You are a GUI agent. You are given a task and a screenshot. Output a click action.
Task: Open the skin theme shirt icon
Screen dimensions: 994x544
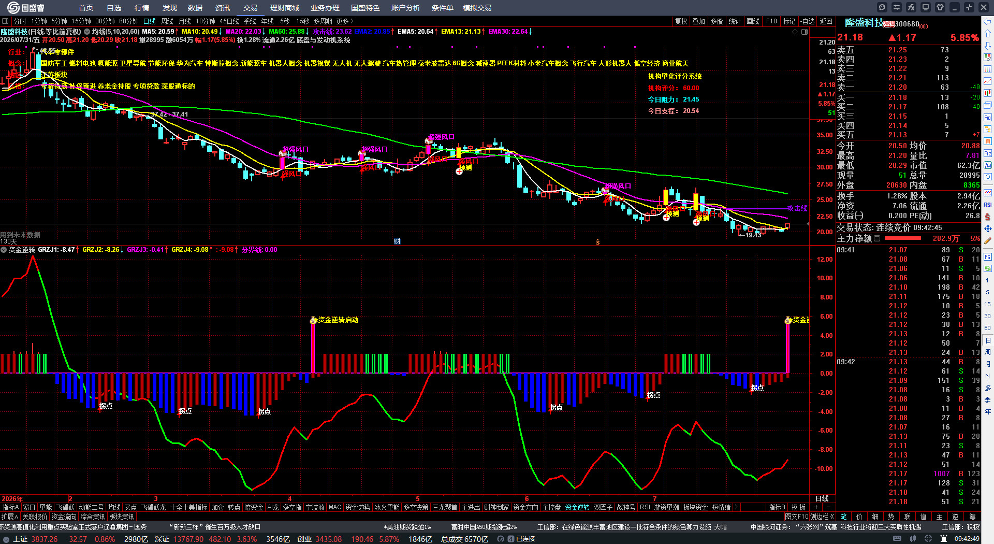(940, 7)
